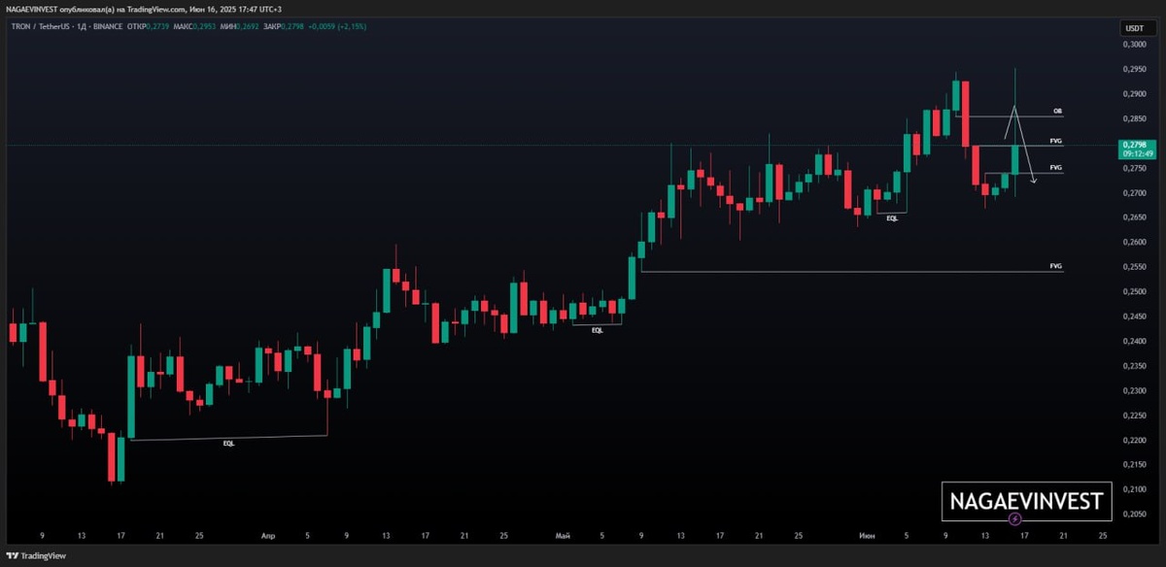Click the 0,2350 price axis label
The image size is (1166, 567).
(x=1133, y=366)
